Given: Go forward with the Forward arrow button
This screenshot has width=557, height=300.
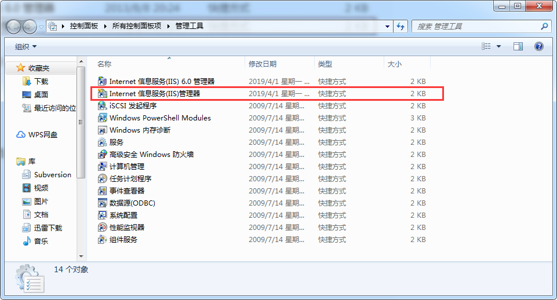Looking at the screenshot, I should point(30,27).
